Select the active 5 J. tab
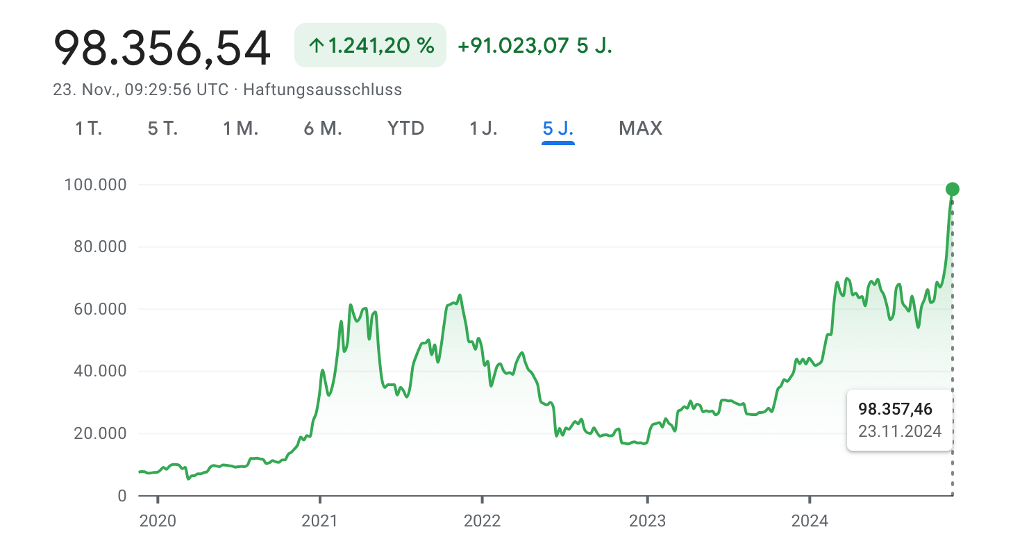 [x=558, y=128]
